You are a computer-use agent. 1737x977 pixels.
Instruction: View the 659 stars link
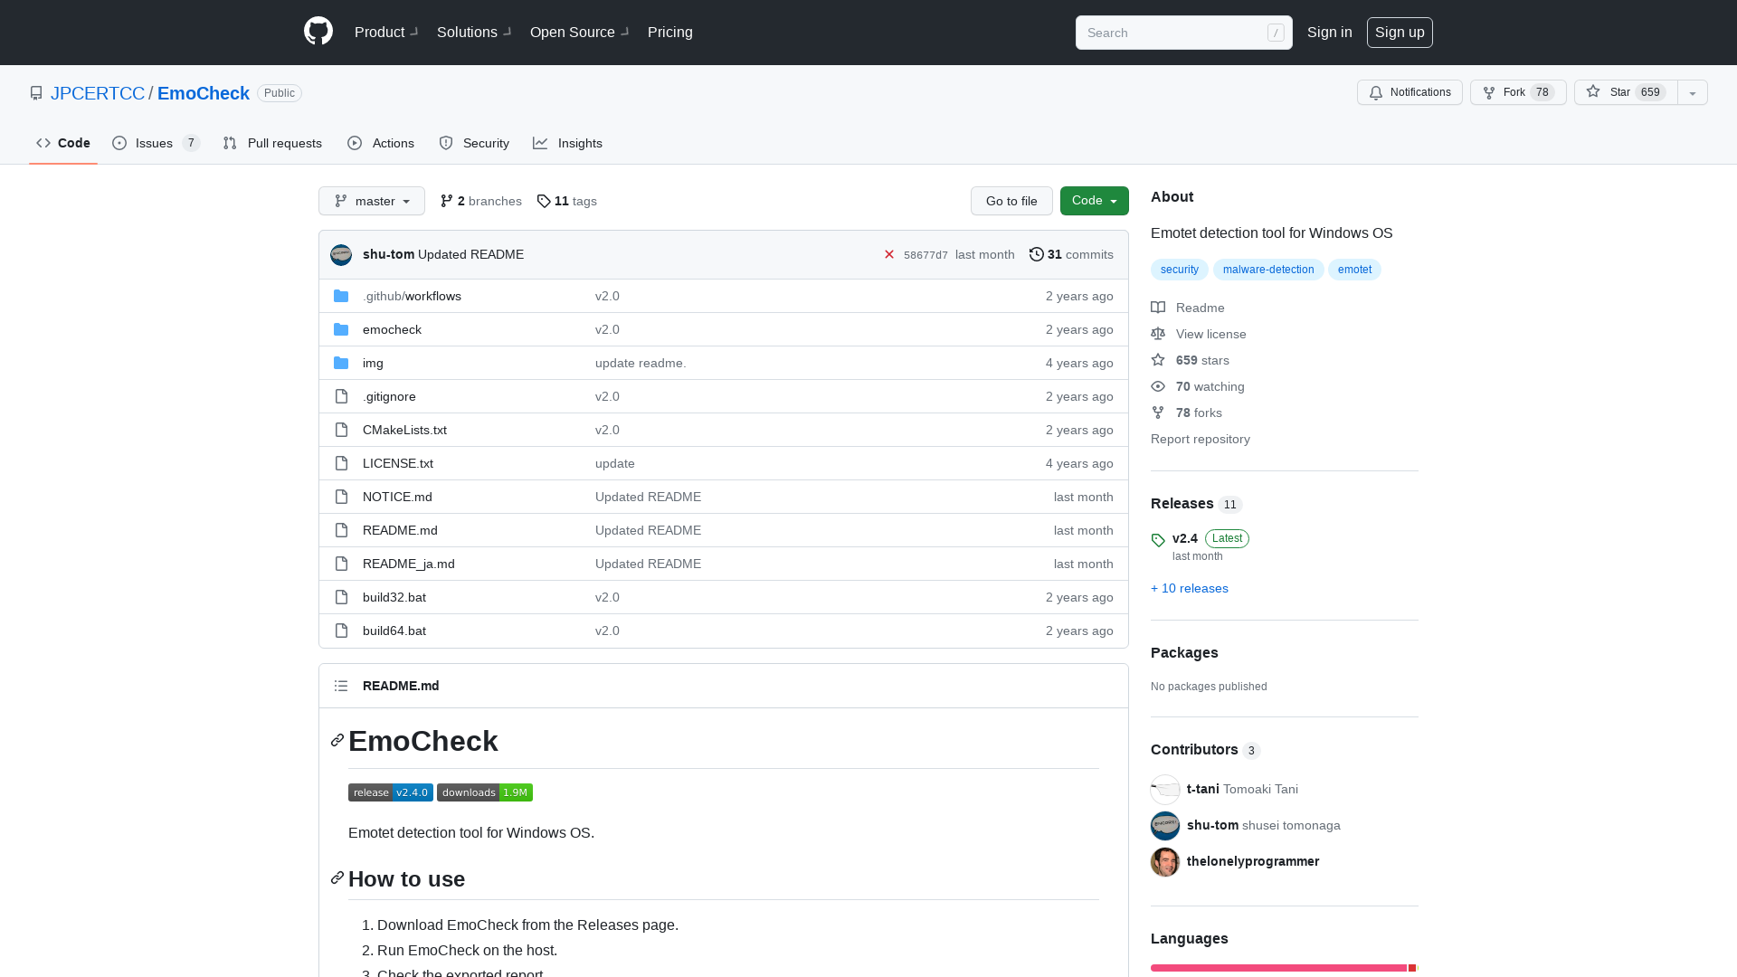[1190, 360]
